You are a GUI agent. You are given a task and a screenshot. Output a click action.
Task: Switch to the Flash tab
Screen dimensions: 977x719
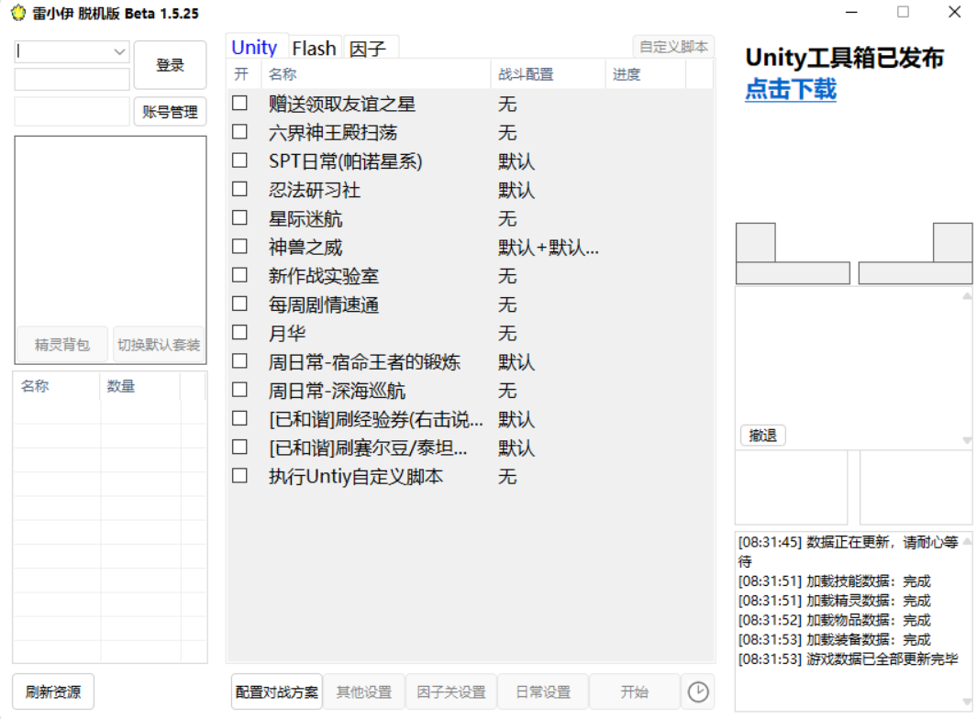pos(314,49)
